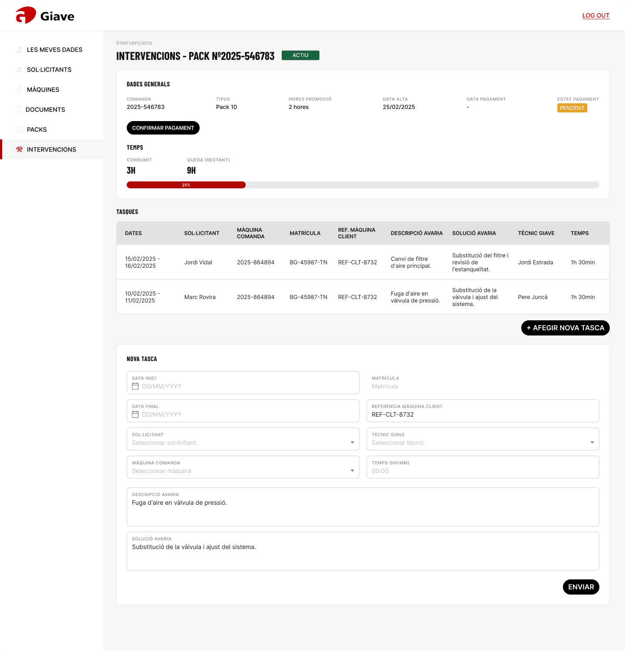This screenshot has width=625, height=651.
Task: Click Data Alta value 25/02/2025
Action: coord(399,107)
